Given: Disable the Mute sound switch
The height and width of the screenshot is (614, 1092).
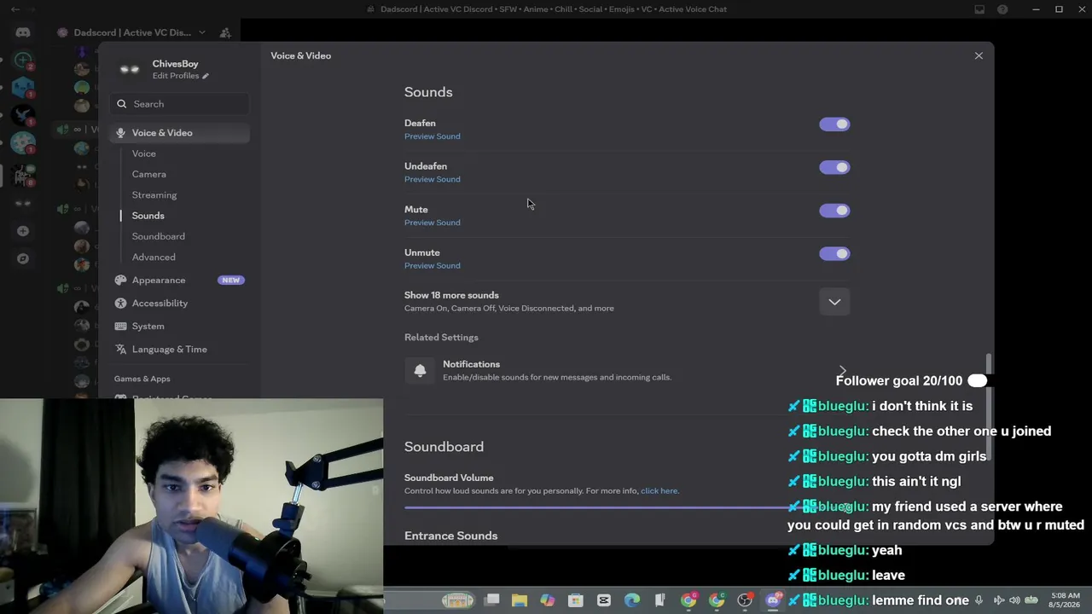Looking at the screenshot, I should [x=834, y=211].
